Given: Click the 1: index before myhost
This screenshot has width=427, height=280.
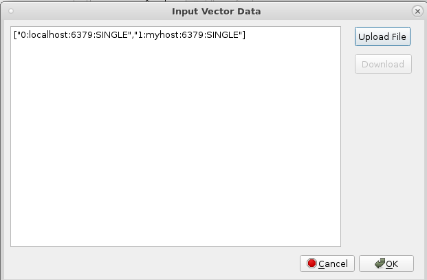Looking at the screenshot, I should pyautogui.click(x=141, y=35).
